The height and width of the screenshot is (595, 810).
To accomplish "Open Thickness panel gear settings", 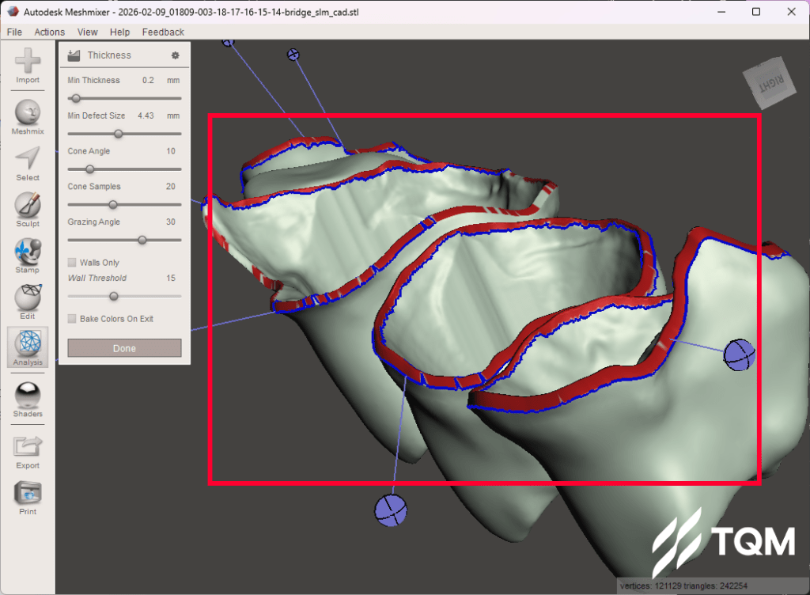I will (176, 55).
